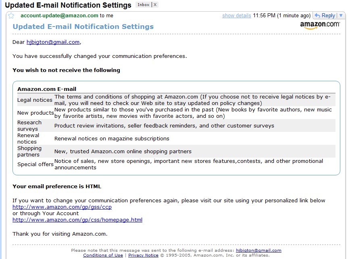Select the 'Renewal notices' row label
The height and width of the screenshot is (259, 348).
(x=28, y=139)
